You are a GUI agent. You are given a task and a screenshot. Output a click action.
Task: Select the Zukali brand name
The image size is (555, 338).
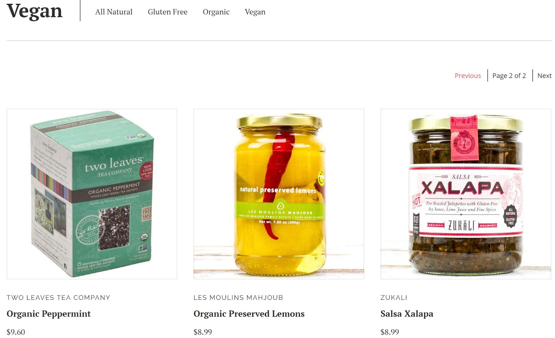(394, 297)
